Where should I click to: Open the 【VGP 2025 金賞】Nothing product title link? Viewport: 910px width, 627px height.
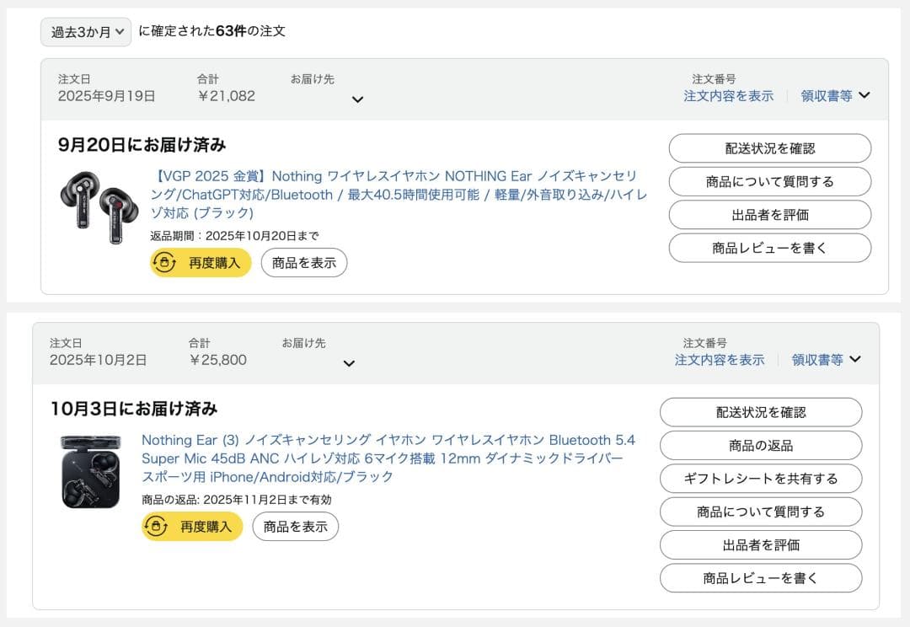coord(399,195)
